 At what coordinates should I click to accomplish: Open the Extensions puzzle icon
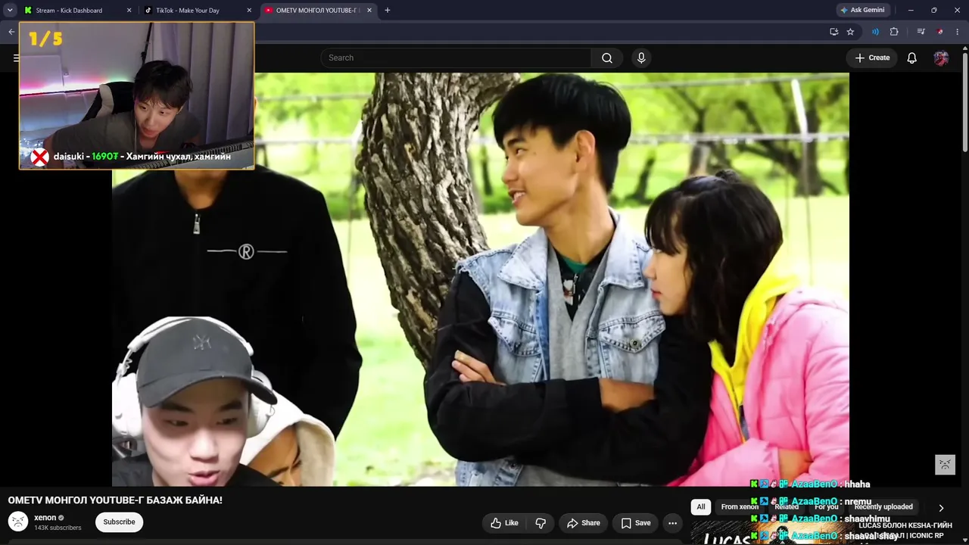click(x=894, y=32)
